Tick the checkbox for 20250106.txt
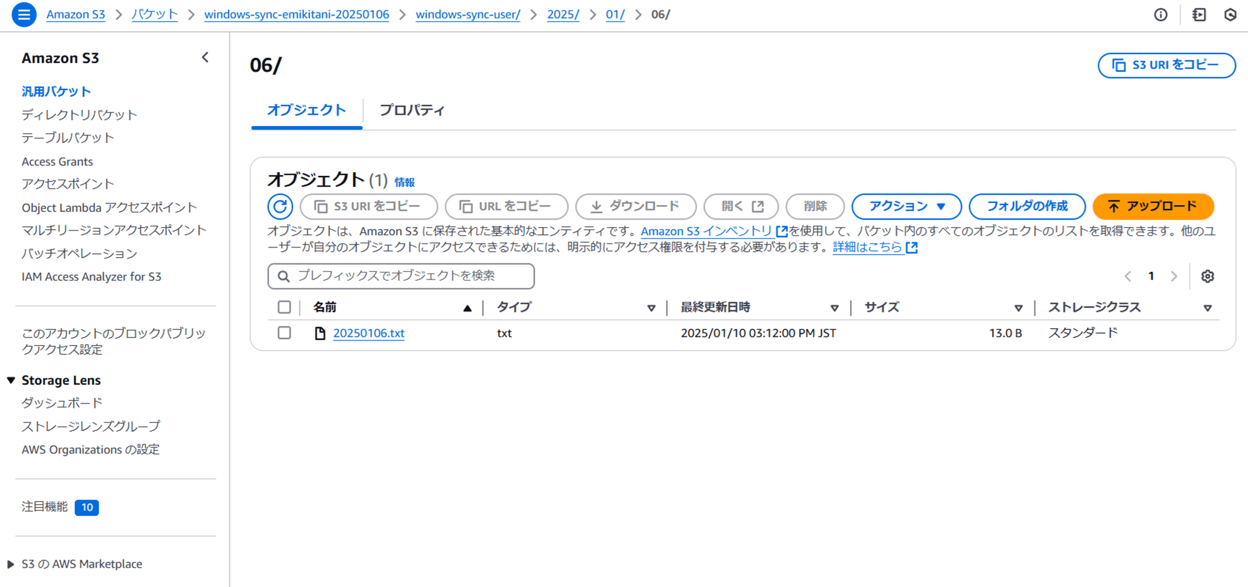Screen dimensions: 1248x587 pos(285,333)
